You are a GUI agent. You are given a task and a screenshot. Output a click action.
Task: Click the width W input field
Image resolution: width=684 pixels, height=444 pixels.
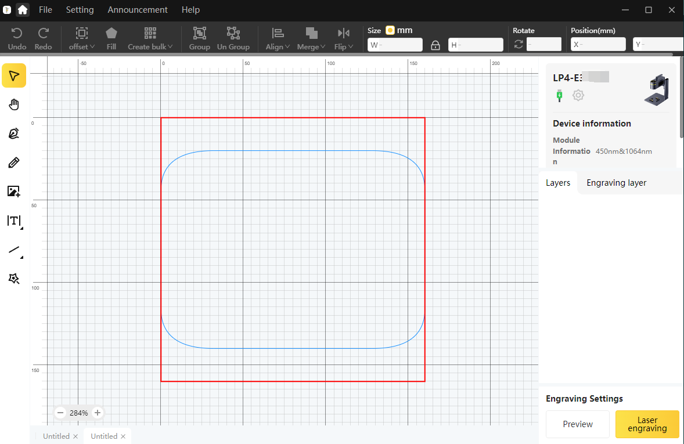coord(398,45)
